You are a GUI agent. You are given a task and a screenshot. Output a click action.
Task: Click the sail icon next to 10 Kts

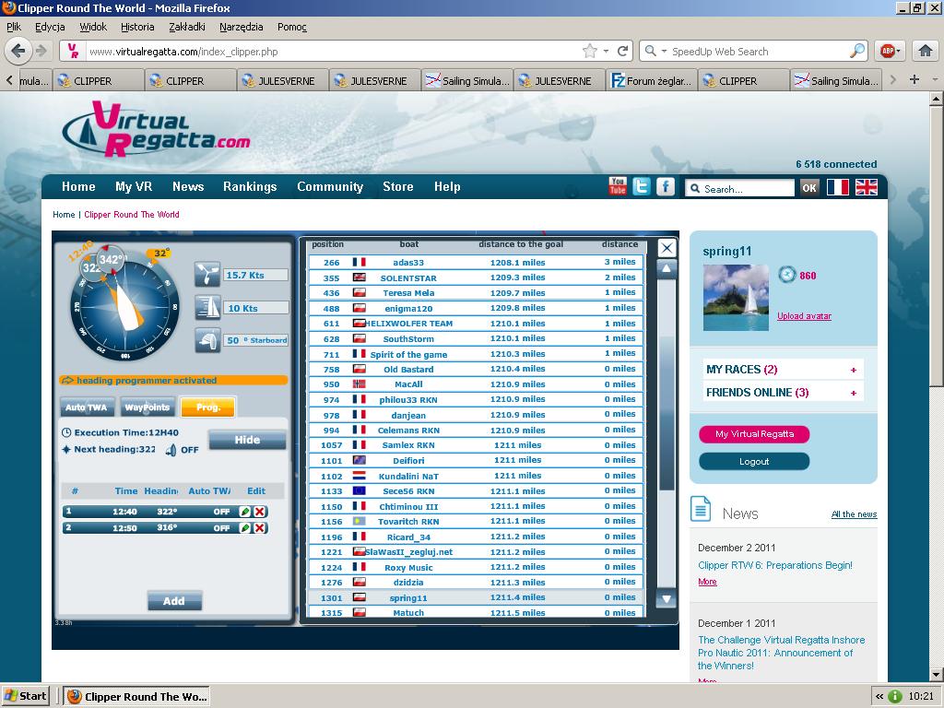(207, 308)
